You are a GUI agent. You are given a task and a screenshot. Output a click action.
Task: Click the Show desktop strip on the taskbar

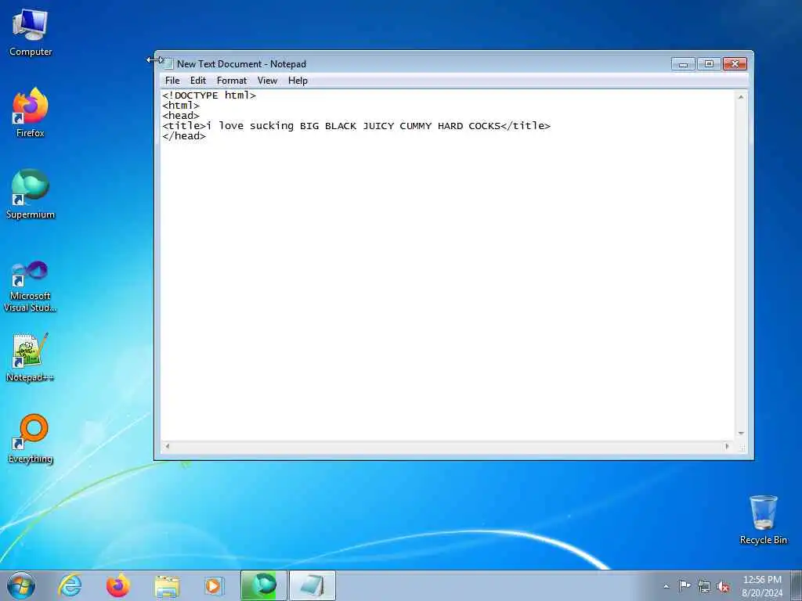tap(797, 585)
